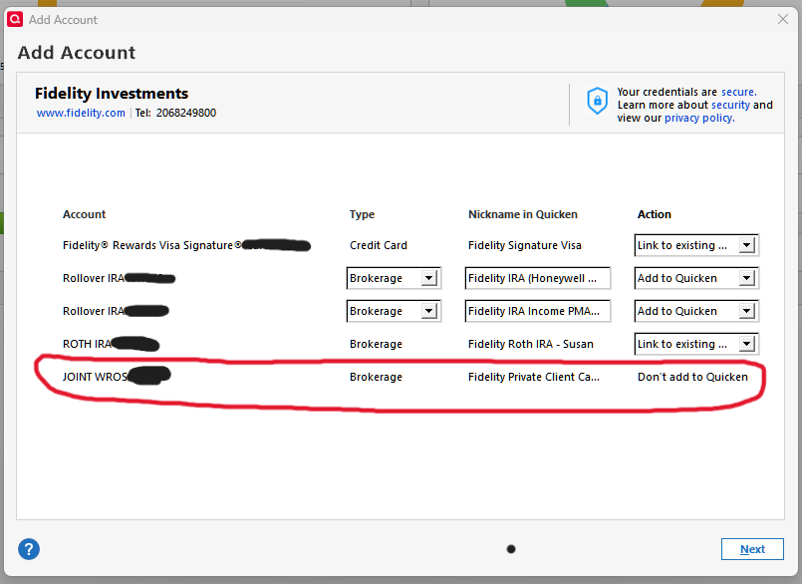Image resolution: width=802 pixels, height=584 pixels.
Task: Click Brokerage type text in JOINT WROS row
Action: point(376,377)
